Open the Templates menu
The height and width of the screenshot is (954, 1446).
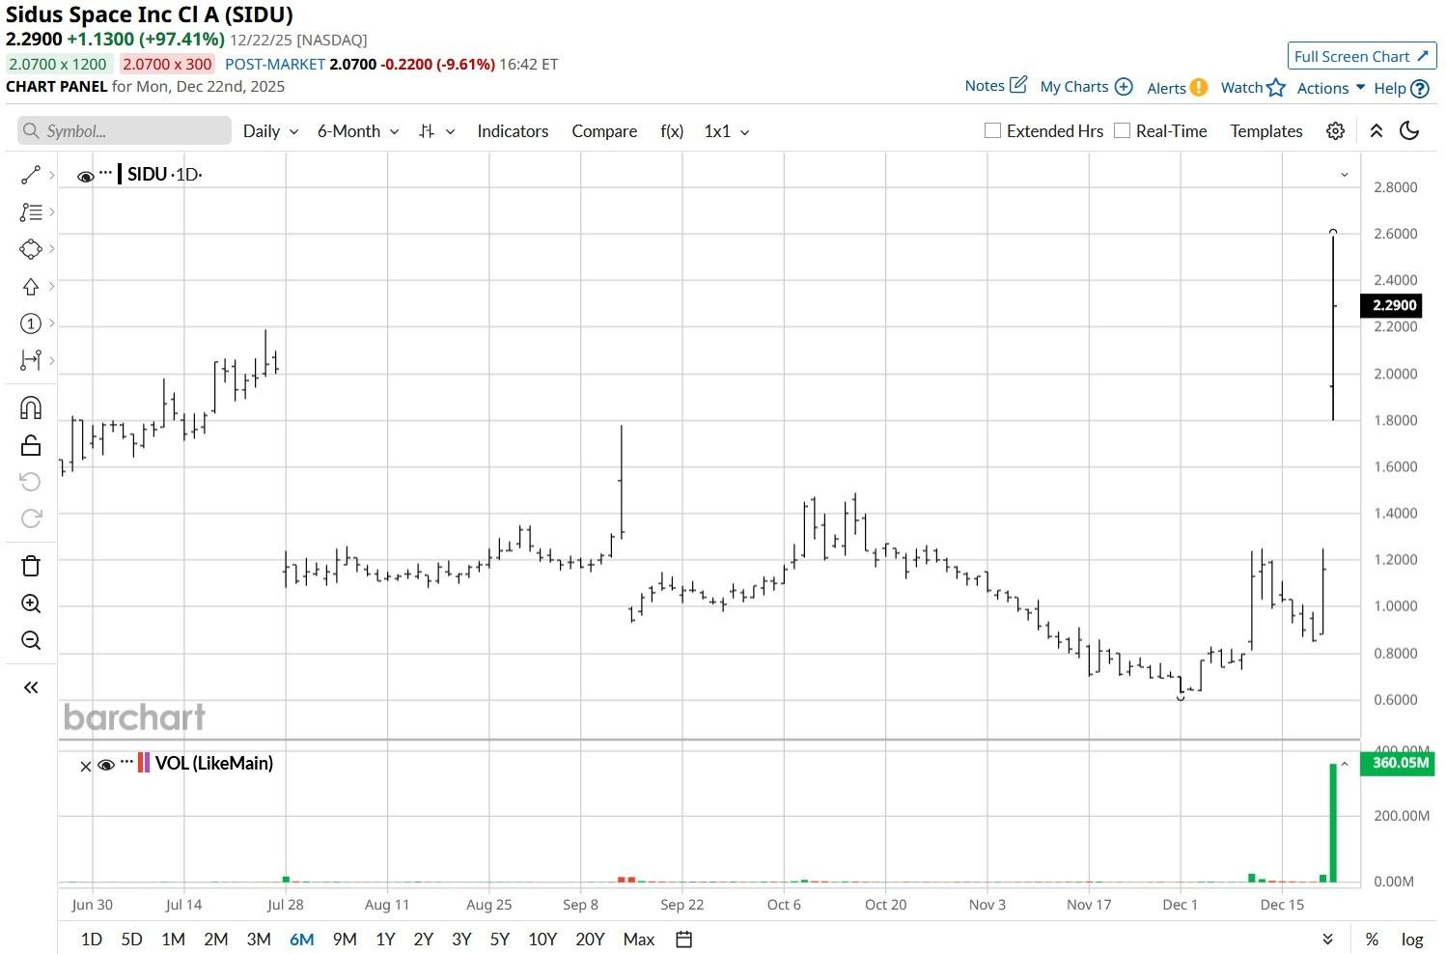1265,131
